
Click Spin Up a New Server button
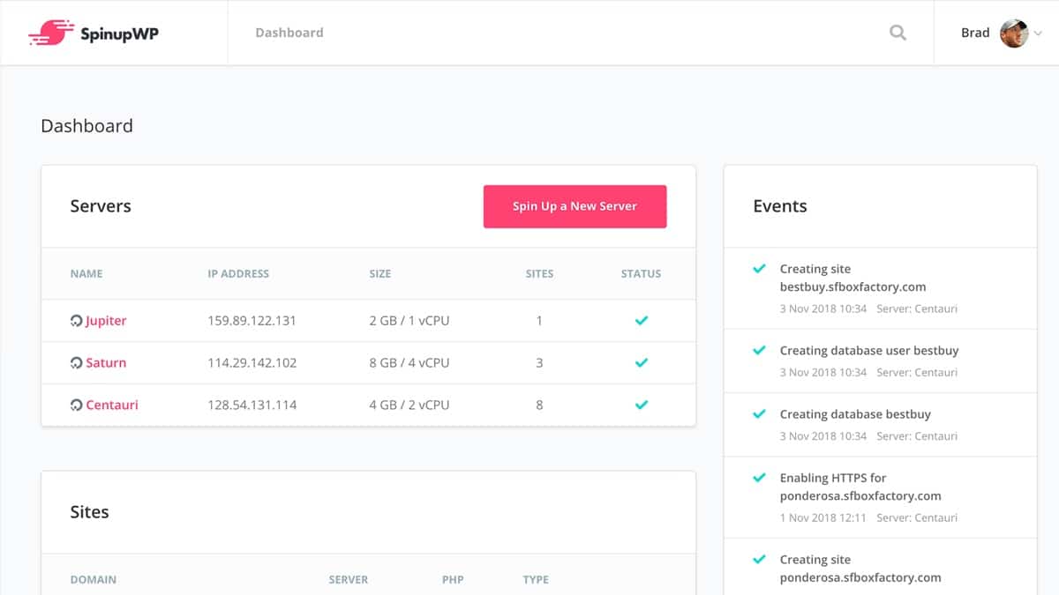[x=575, y=206]
